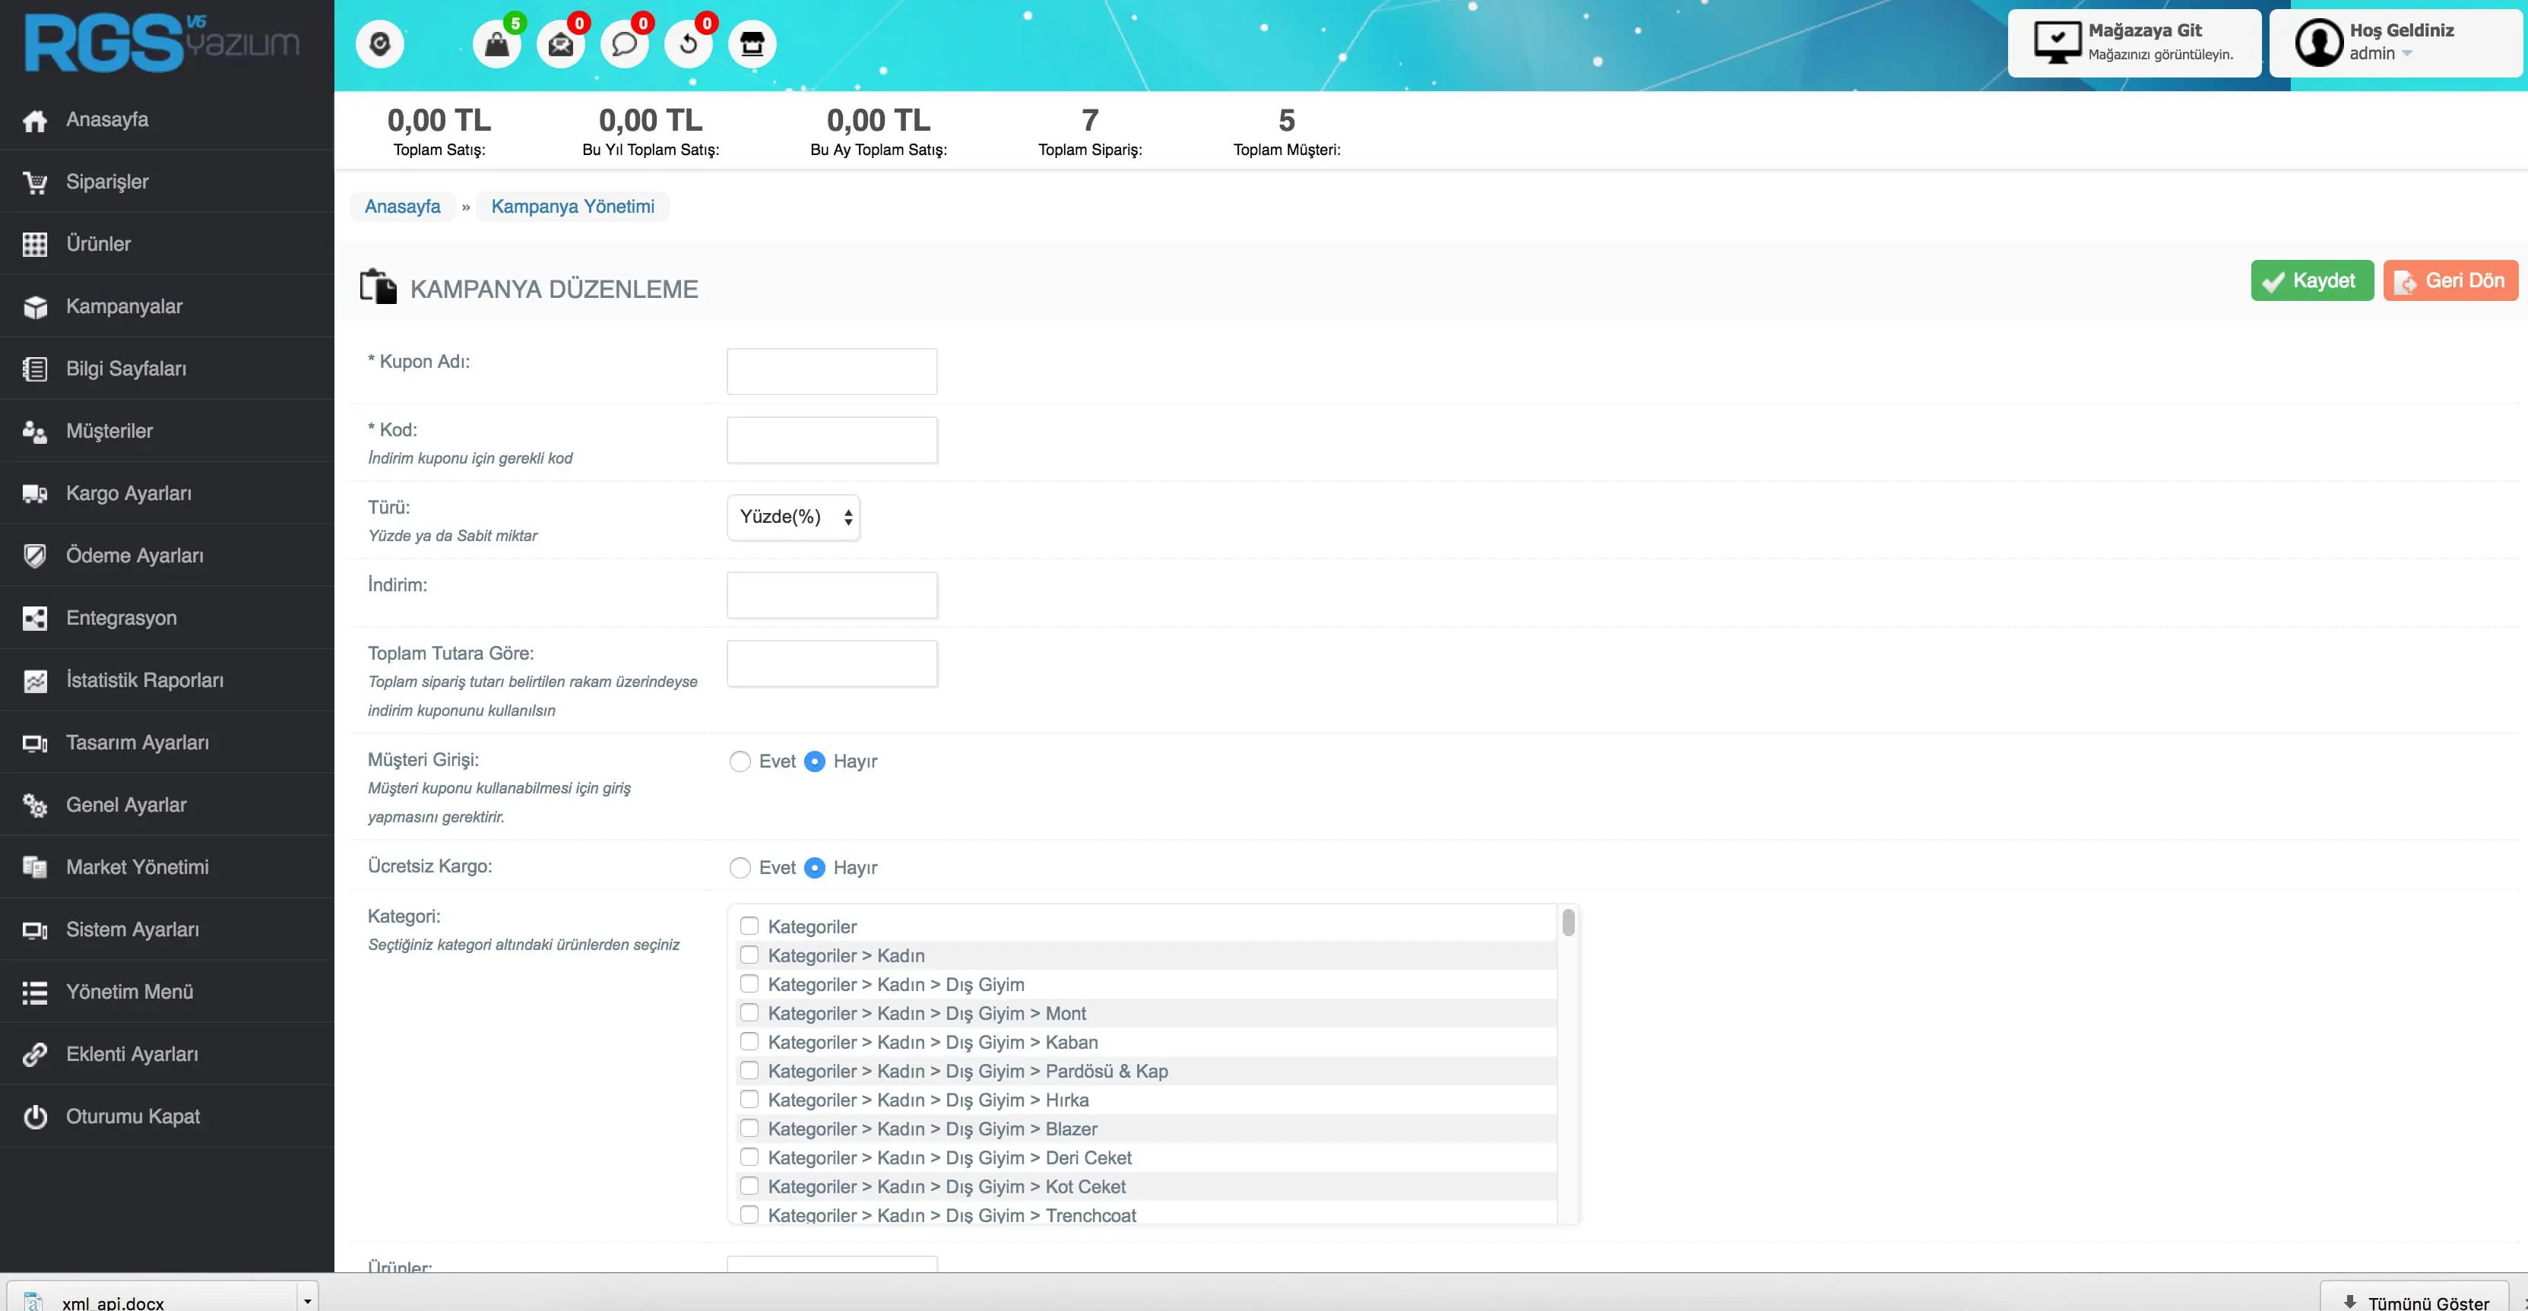Click the admin user avatar icon
The height and width of the screenshot is (1311, 2528).
2318,43
